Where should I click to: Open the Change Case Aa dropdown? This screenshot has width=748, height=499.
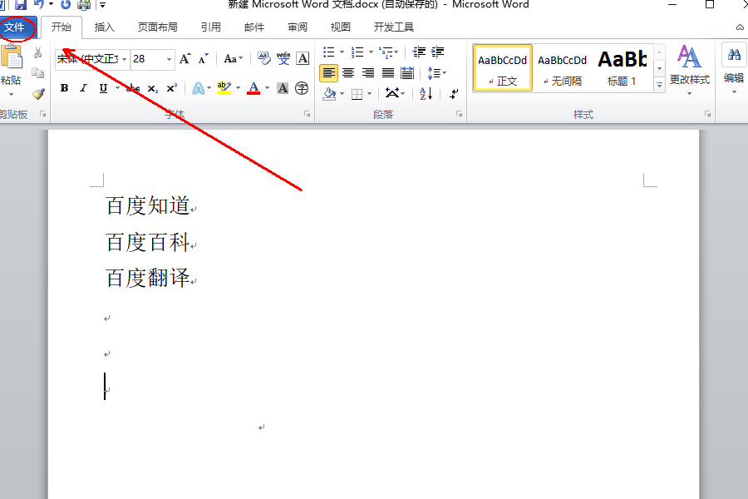point(234,59)
